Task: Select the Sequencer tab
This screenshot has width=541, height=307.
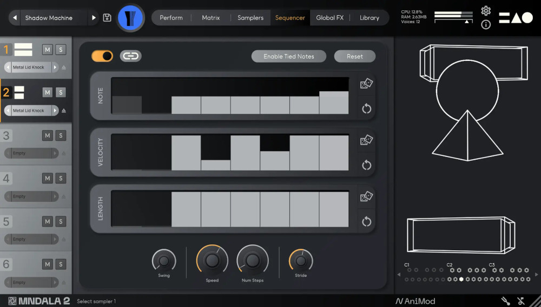Action: click(290, 18)
